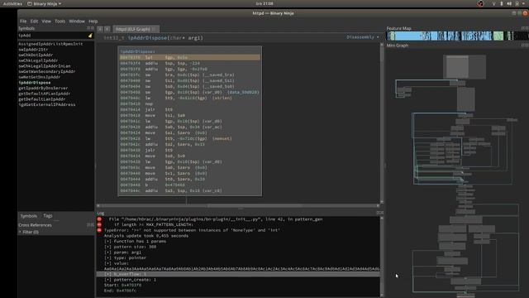This screenshot has width=529, height=298.
Task: Click the 'Analysis update took' log line
Action: pyautogui.click(x=146, y=236)
